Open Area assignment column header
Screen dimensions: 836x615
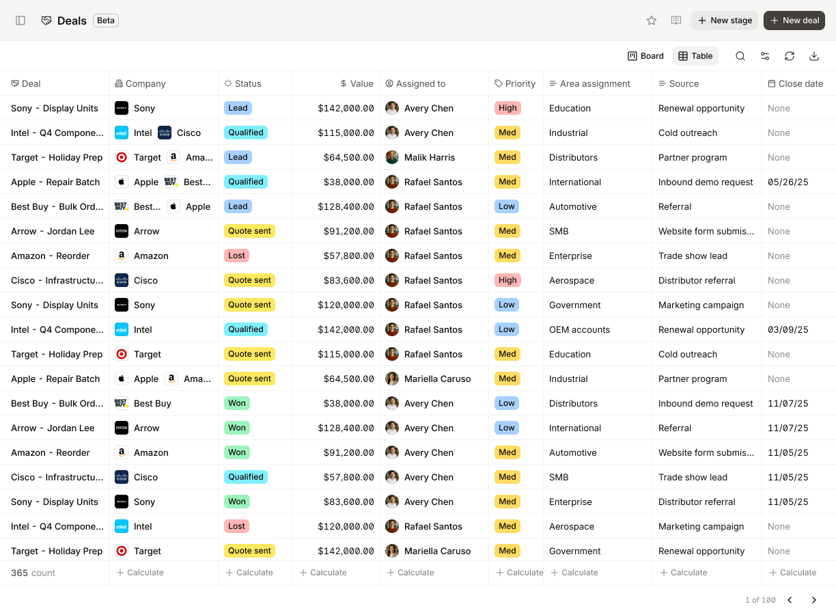pos(598,83)
